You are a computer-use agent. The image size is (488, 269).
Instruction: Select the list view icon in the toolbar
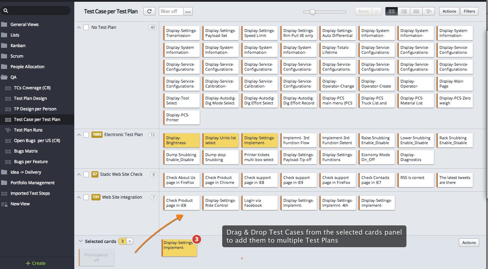pos(404,11)
